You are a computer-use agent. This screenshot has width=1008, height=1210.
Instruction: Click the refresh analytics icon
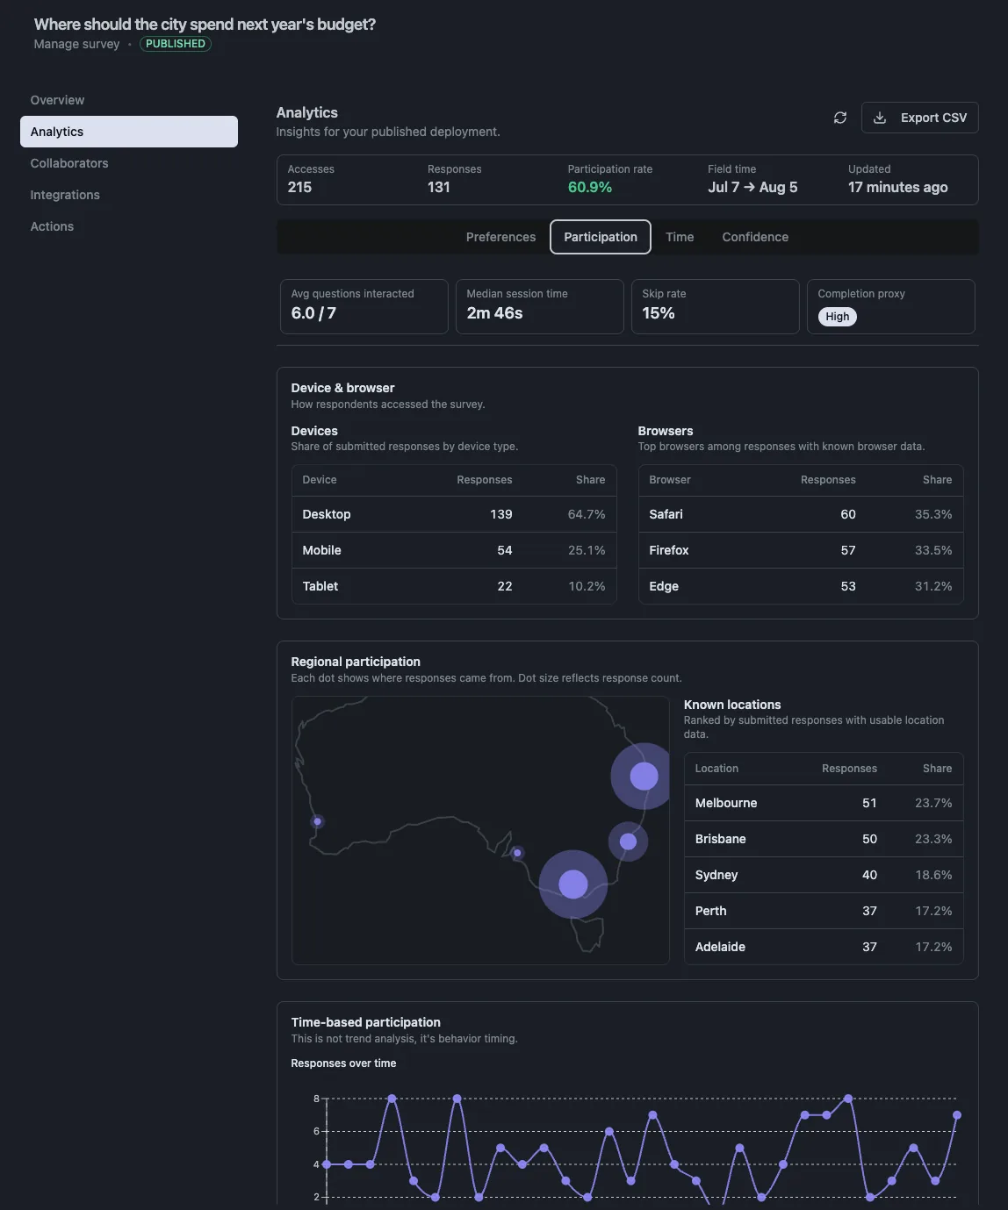point(840,118)
